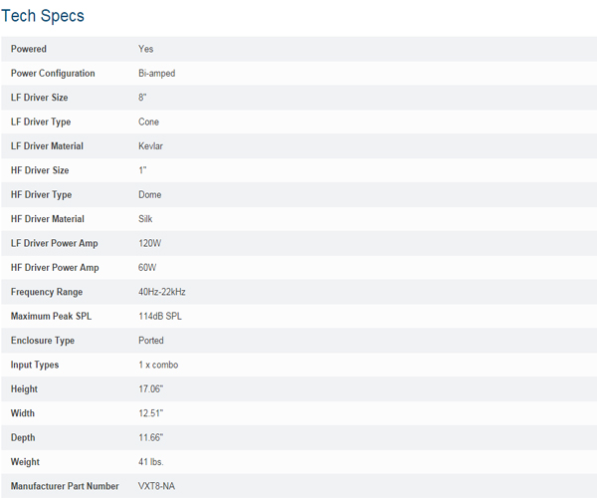Screen dimensions: 597x498
Task: Select the LF Driver Size label
Action: 39,98
